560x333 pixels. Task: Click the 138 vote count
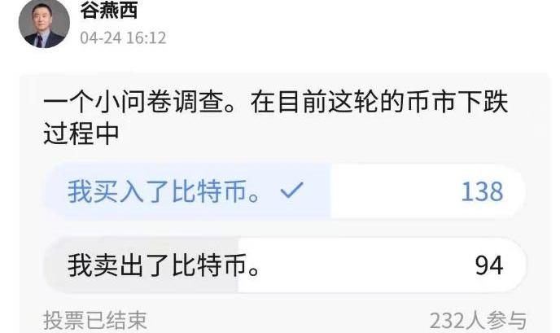[x=482, y=192]
